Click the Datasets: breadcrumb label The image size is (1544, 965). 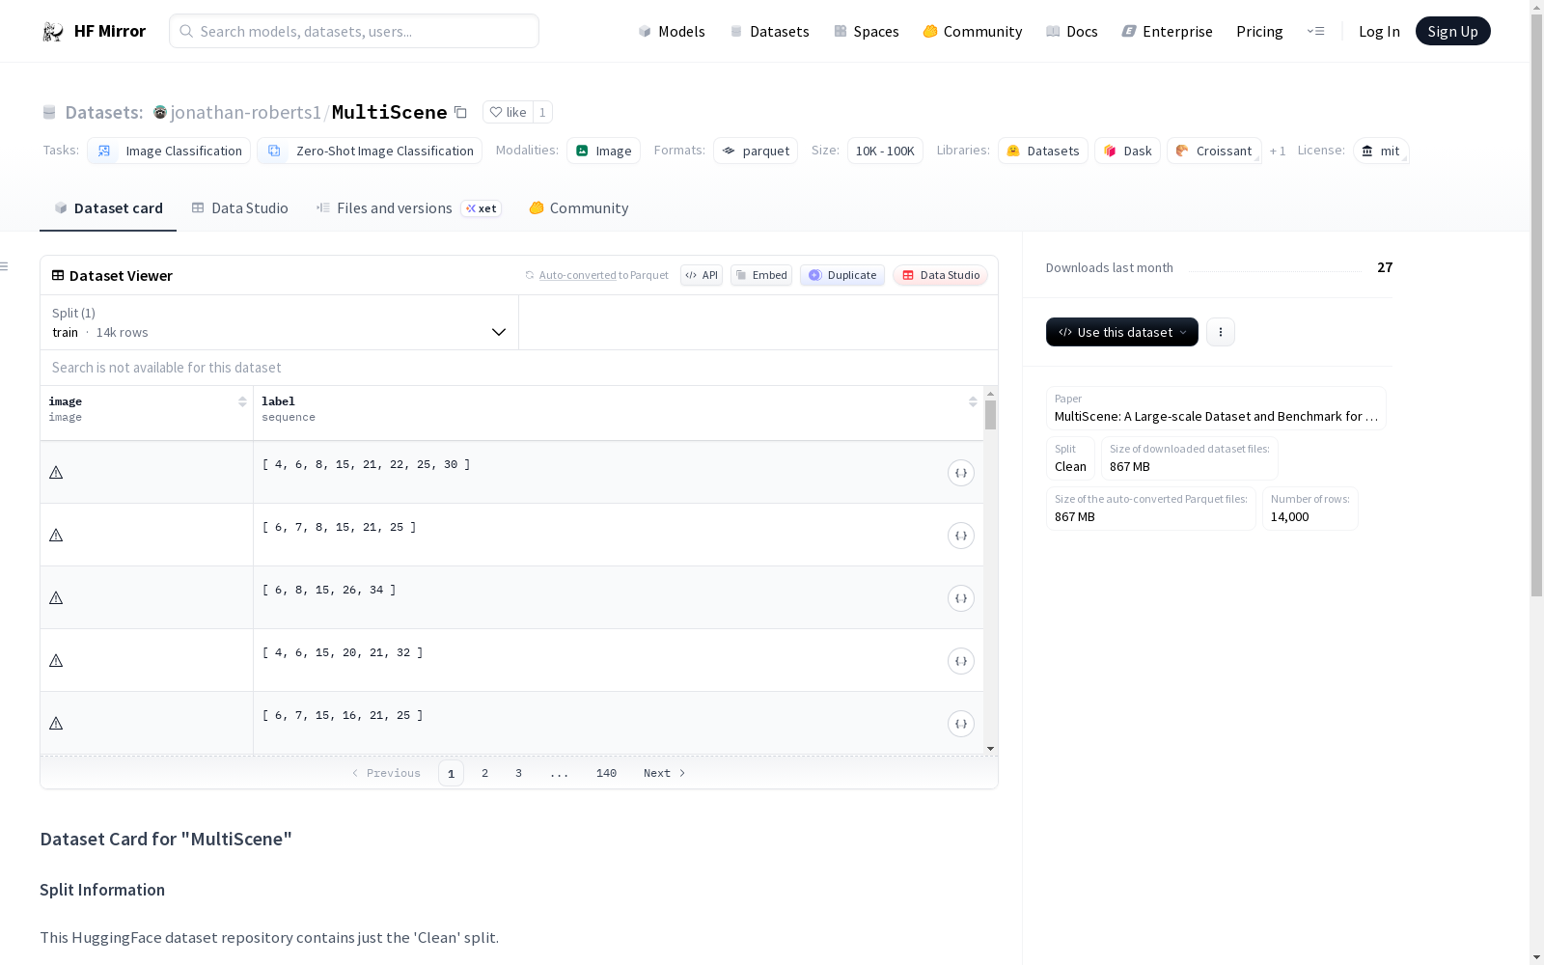tap(104, 113)
